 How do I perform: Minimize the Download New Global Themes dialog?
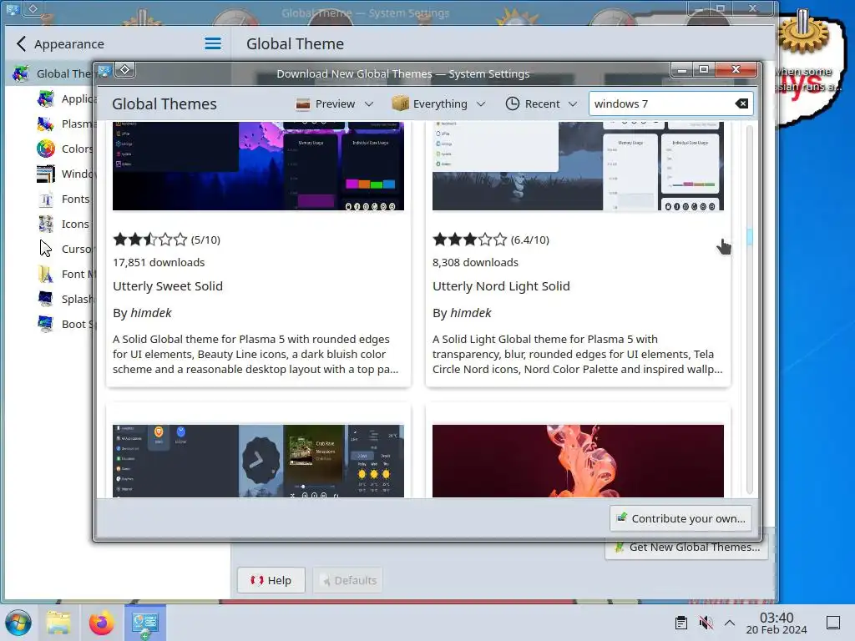(x=681, y=70)
